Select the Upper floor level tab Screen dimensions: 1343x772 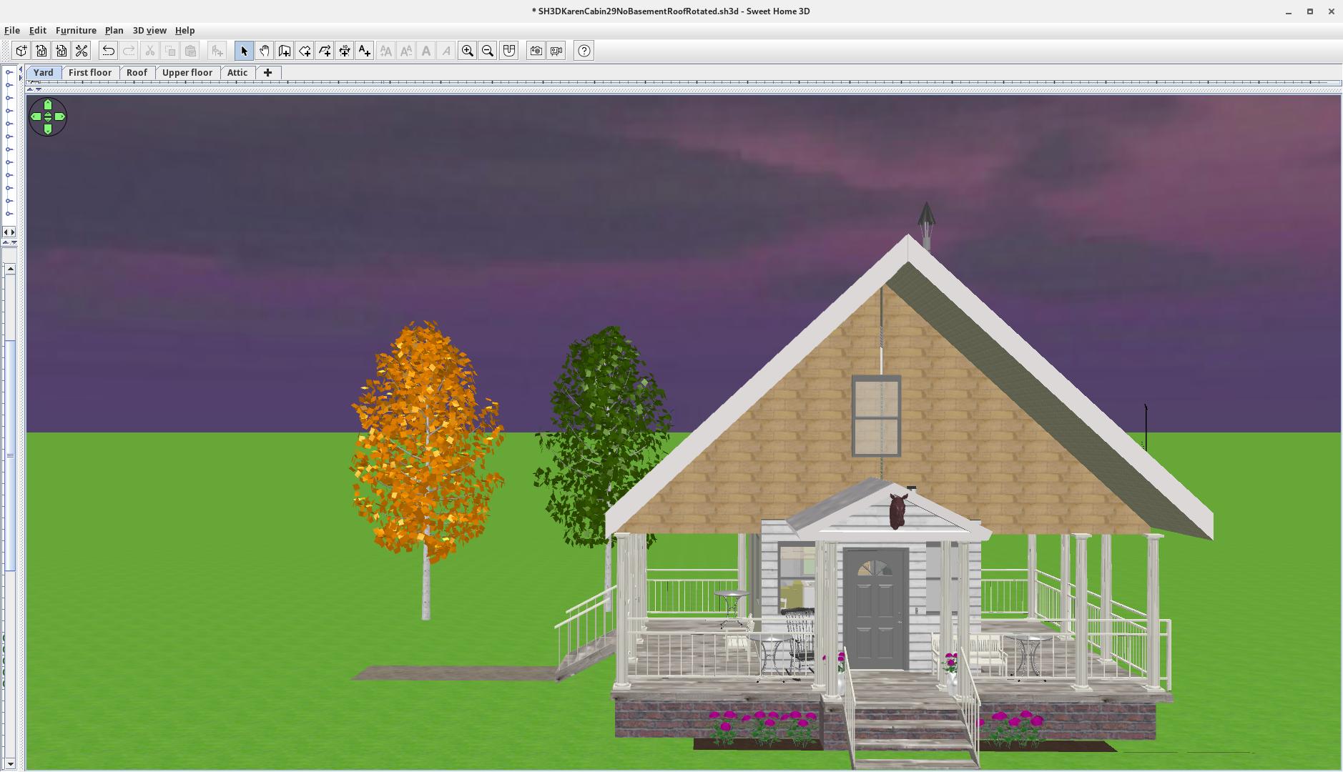187,72
